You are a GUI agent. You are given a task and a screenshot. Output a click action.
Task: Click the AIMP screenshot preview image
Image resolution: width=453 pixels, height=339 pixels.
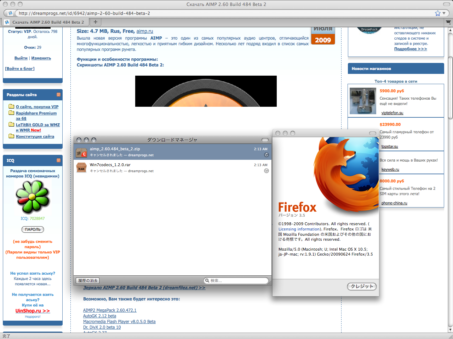click(206, 91)
